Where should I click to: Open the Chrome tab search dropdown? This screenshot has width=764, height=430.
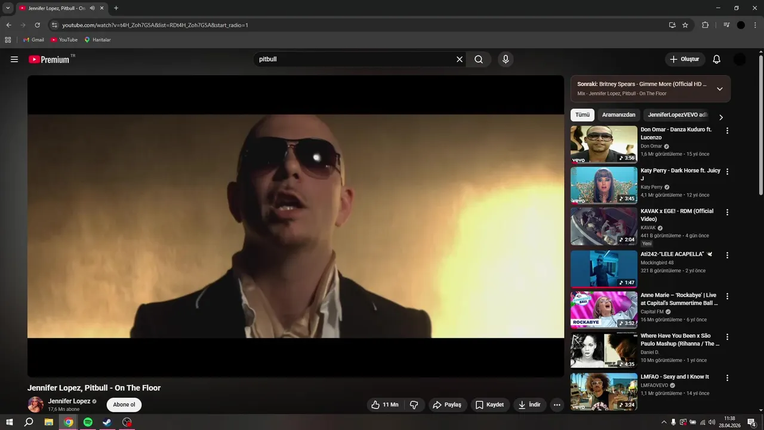coord(8,8)
